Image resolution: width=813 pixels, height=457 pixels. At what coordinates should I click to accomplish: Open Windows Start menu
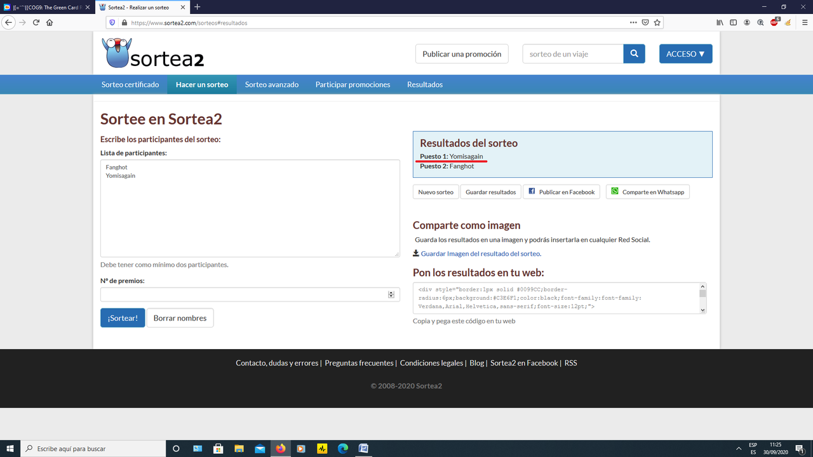(10, 448)
